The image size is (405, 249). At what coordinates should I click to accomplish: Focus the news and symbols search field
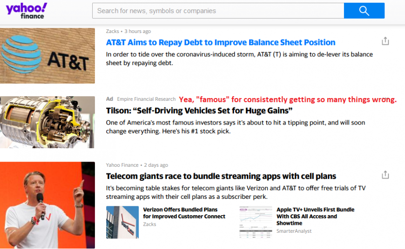(218, 11)
